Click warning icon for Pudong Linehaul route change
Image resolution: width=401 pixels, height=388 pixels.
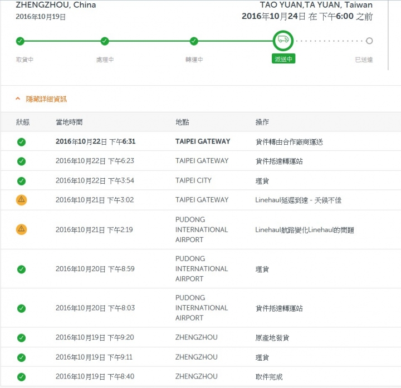tap(22, 229)
